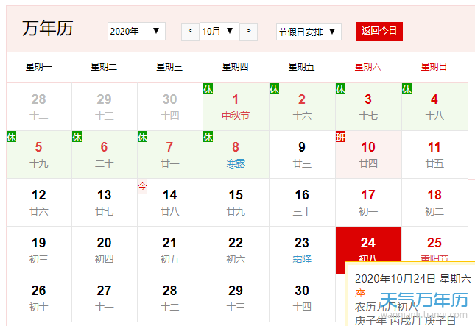Image resolution: width=475 pixels, height=326 pixels.
Task: Click date 13 廿七
Action: (x=105, y=202)
